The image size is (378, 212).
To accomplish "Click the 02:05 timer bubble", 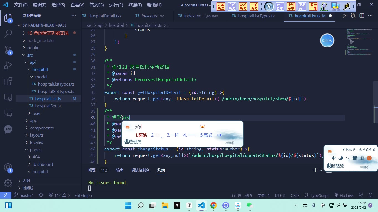I will pyautogui.click(x=327, y=41).
